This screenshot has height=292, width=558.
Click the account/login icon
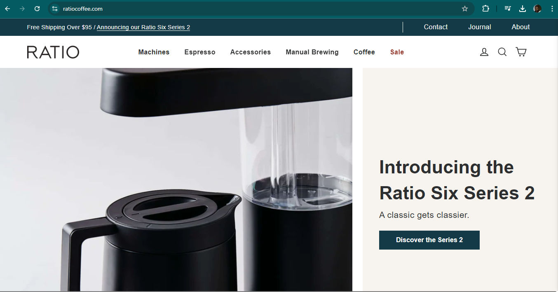[484, 52]
